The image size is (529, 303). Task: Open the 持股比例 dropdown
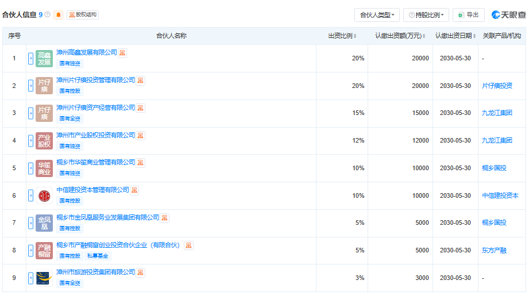tap(426, 15)
